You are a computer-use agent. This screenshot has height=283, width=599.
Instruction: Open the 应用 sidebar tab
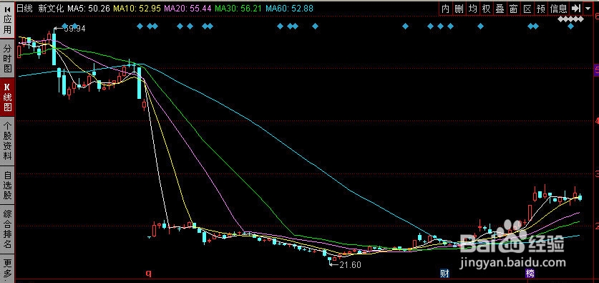point(7,20)
